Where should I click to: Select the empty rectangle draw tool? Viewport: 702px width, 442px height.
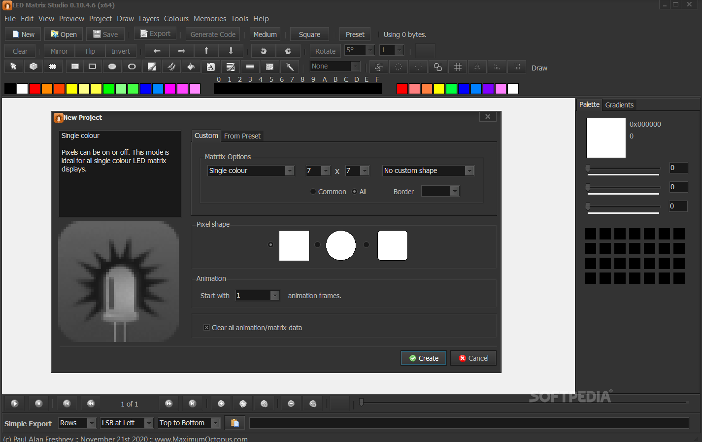[92, 67]
